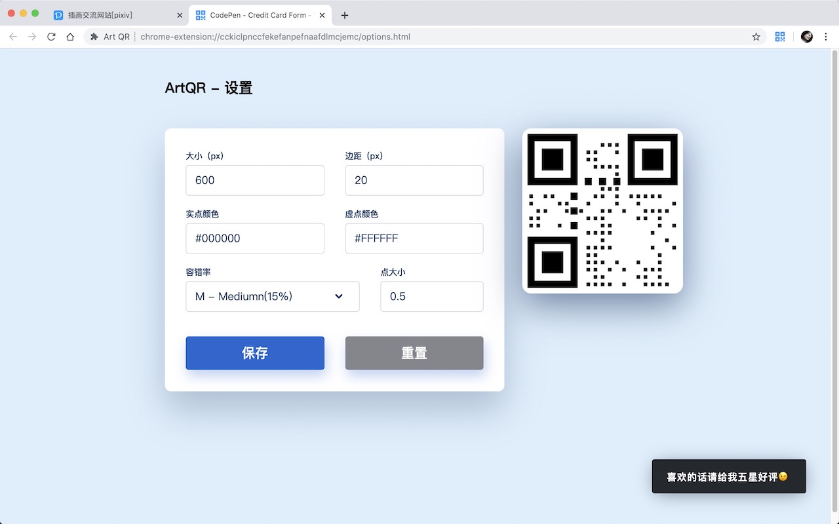Open a new browser tab
839x524 pixels.
pyautogui.click(x=345, y=15)
